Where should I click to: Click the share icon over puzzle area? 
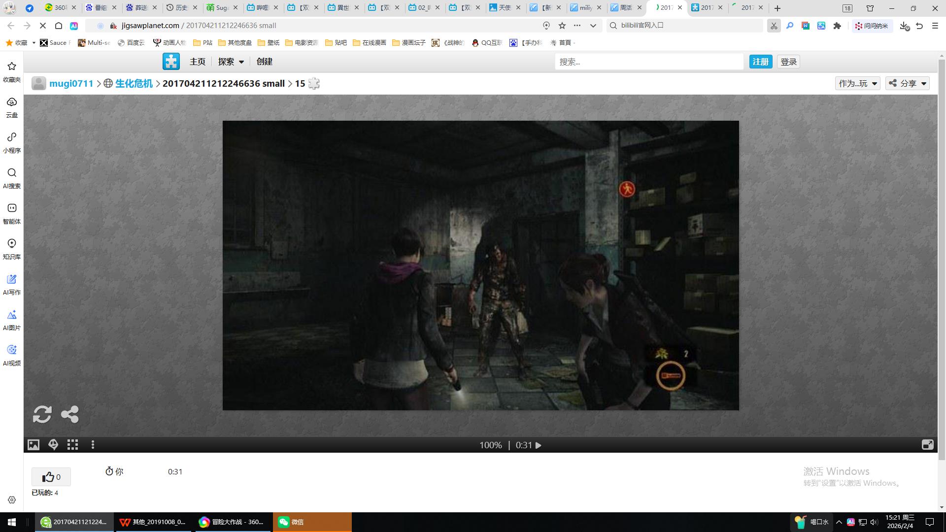click(x=70, y=414)
